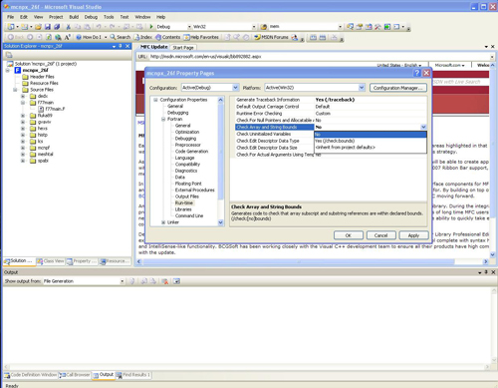
Task: Open the help Contents
Action: coord(168,37)
